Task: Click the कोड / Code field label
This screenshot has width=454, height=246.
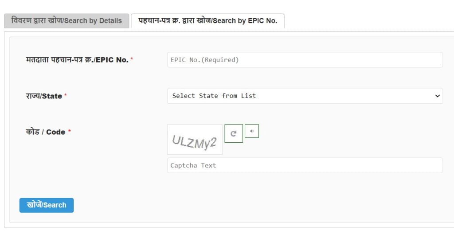Action: tap(46, 132)
